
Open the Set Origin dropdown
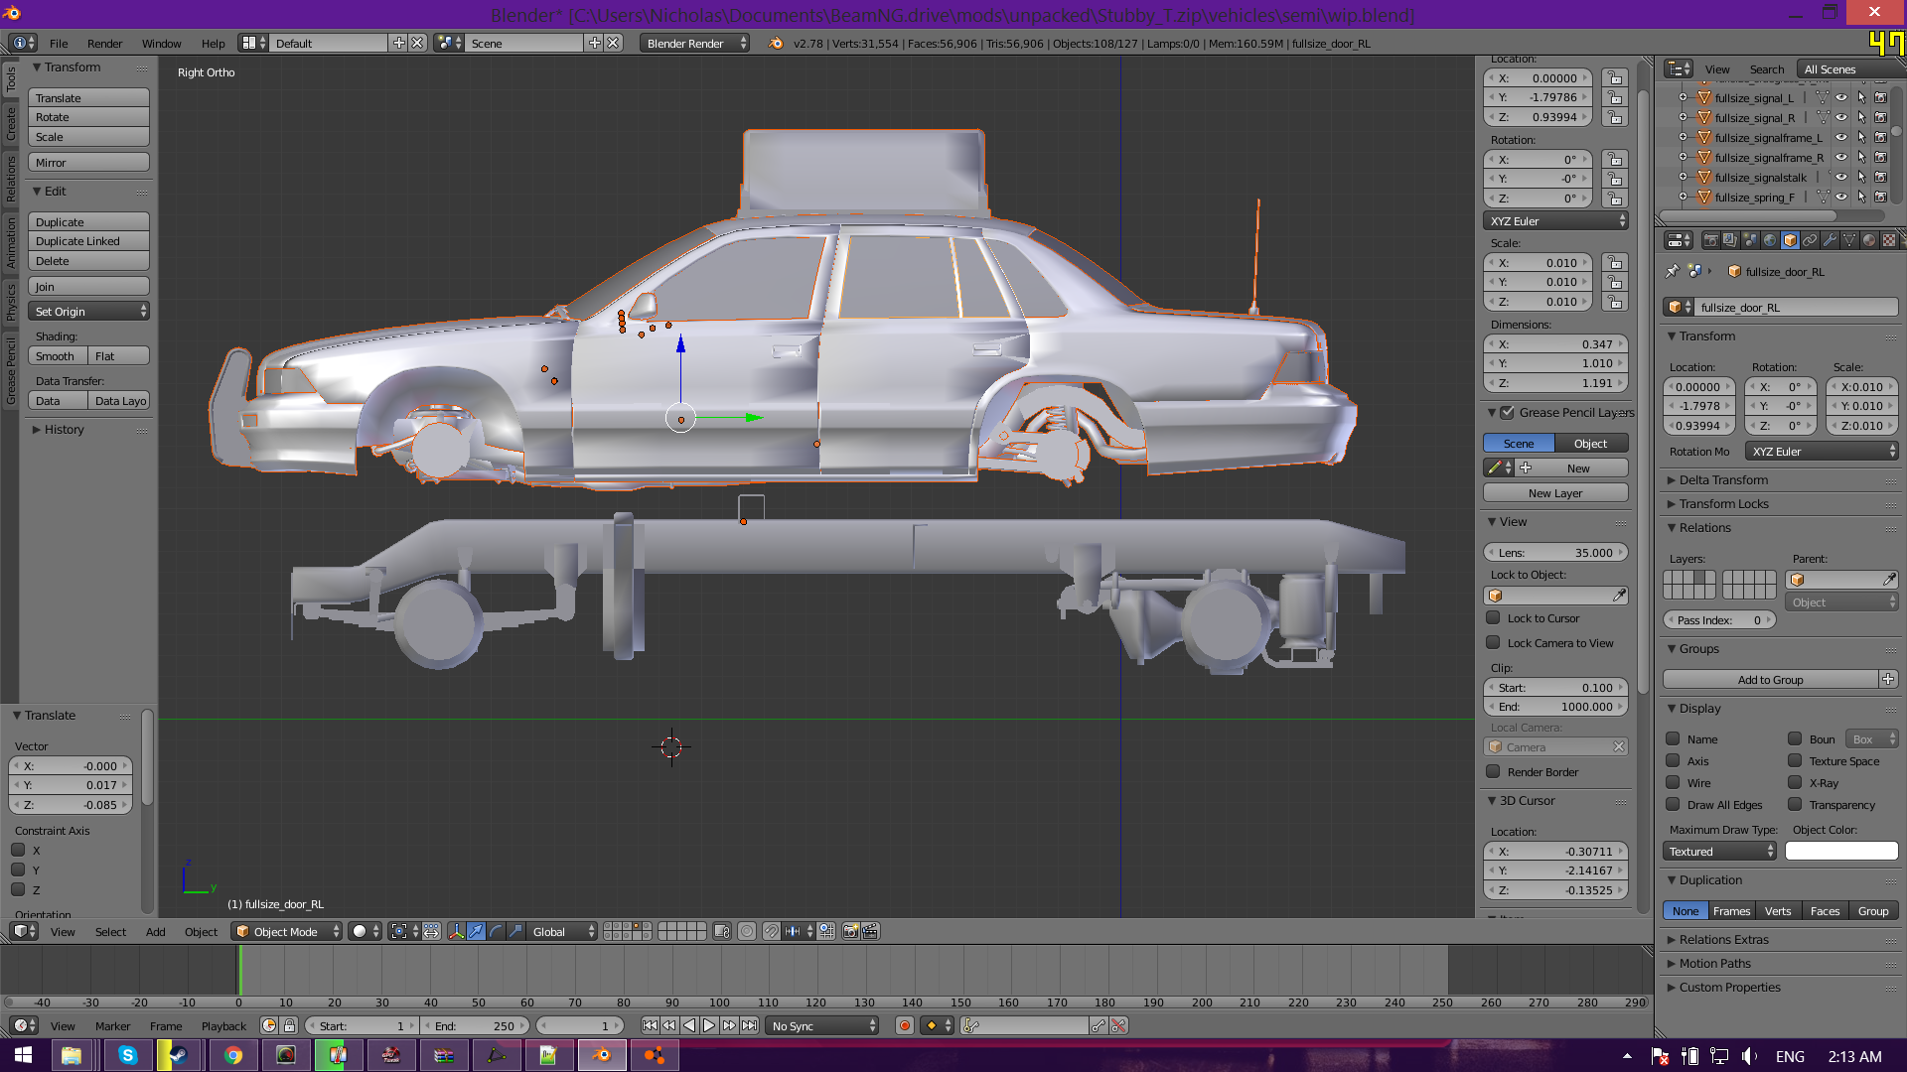tap(89, 312)
